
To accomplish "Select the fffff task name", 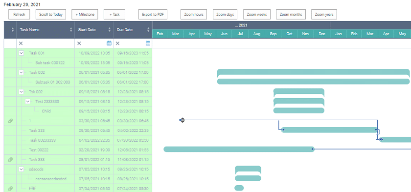I will coord(32,189).
